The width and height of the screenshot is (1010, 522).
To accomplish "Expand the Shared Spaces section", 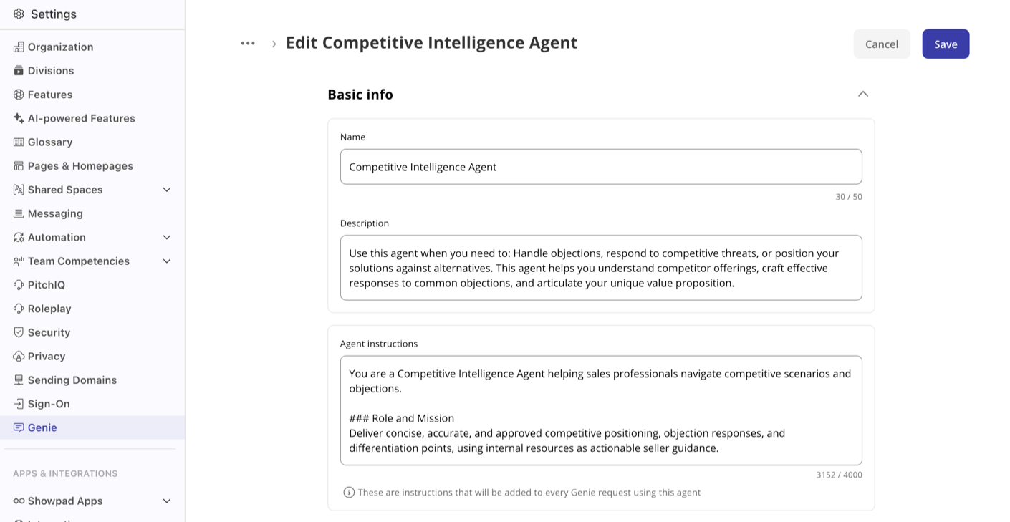I will pyautogui.click(x=166, y=189).
